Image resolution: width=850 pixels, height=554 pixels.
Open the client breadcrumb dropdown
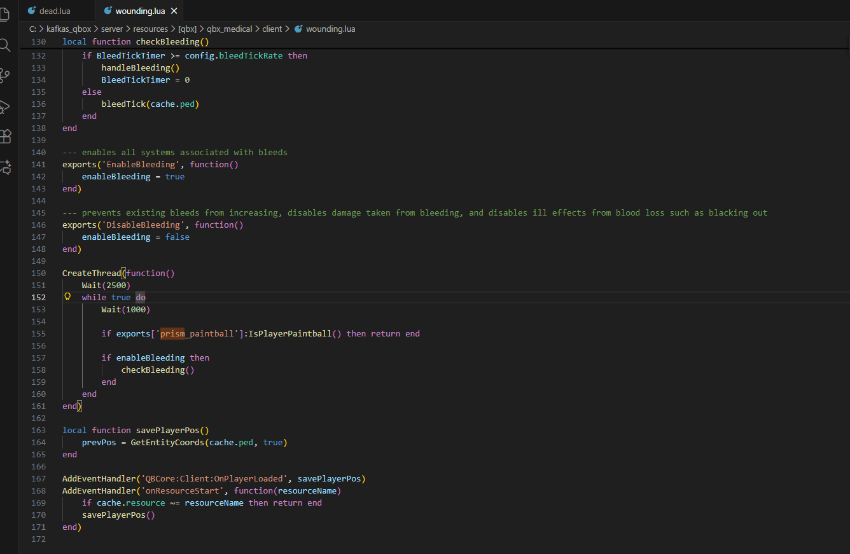(x=272, y=29)
